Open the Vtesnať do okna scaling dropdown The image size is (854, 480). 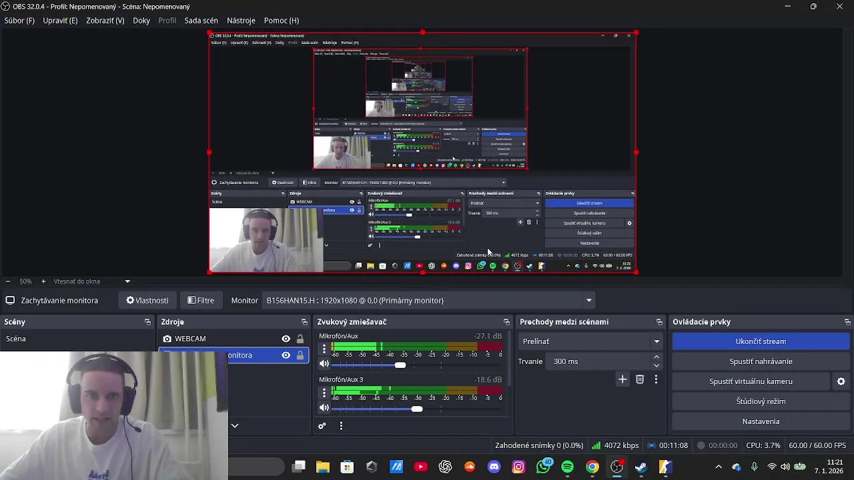(x=91, y=281)
